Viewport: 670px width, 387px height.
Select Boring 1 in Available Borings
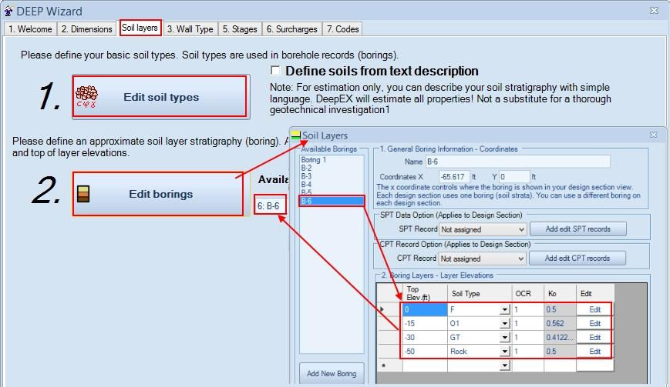point(314,160)
